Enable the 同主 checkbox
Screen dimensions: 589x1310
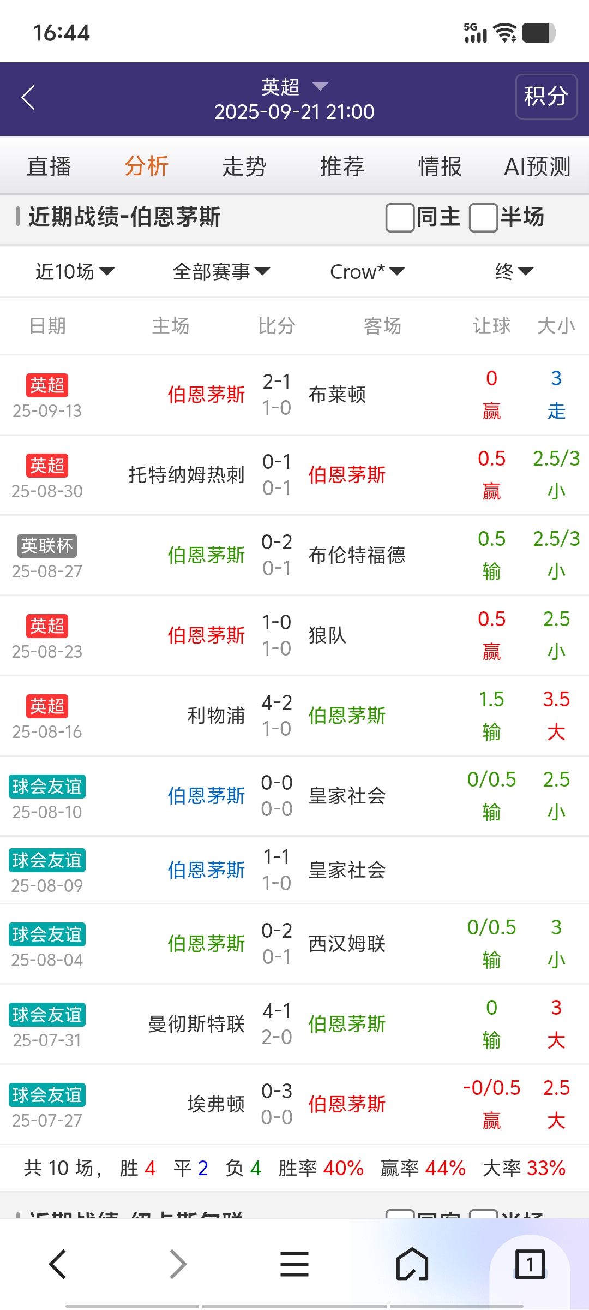click(x=400, y=217)
